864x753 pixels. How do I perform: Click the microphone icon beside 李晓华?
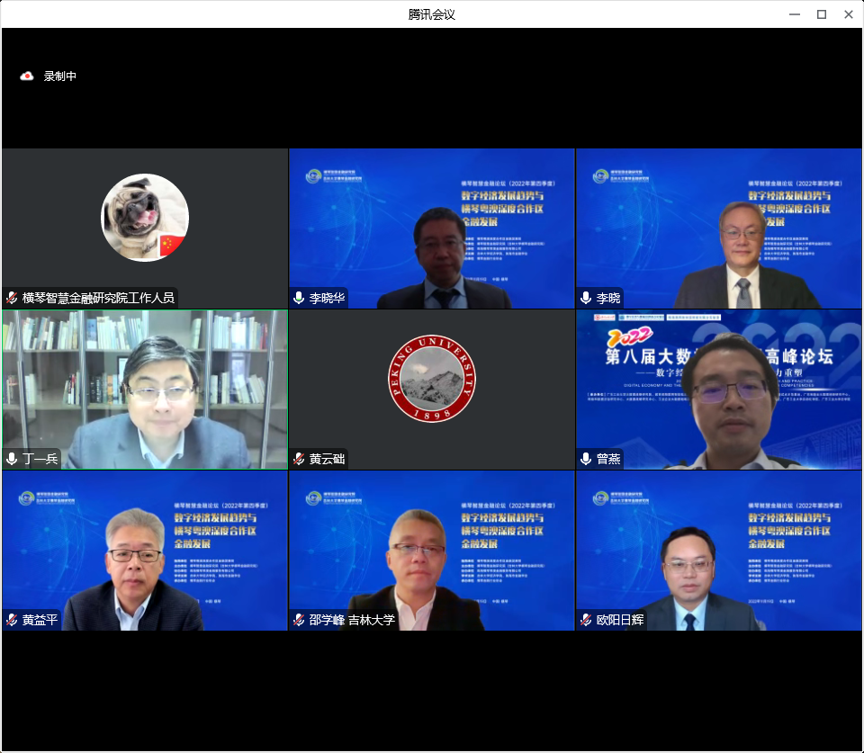click(x=299, y=298)
